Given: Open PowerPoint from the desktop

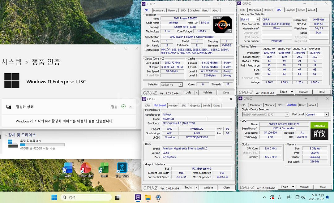Looking at the screenshot, I should tap(85, 170).
